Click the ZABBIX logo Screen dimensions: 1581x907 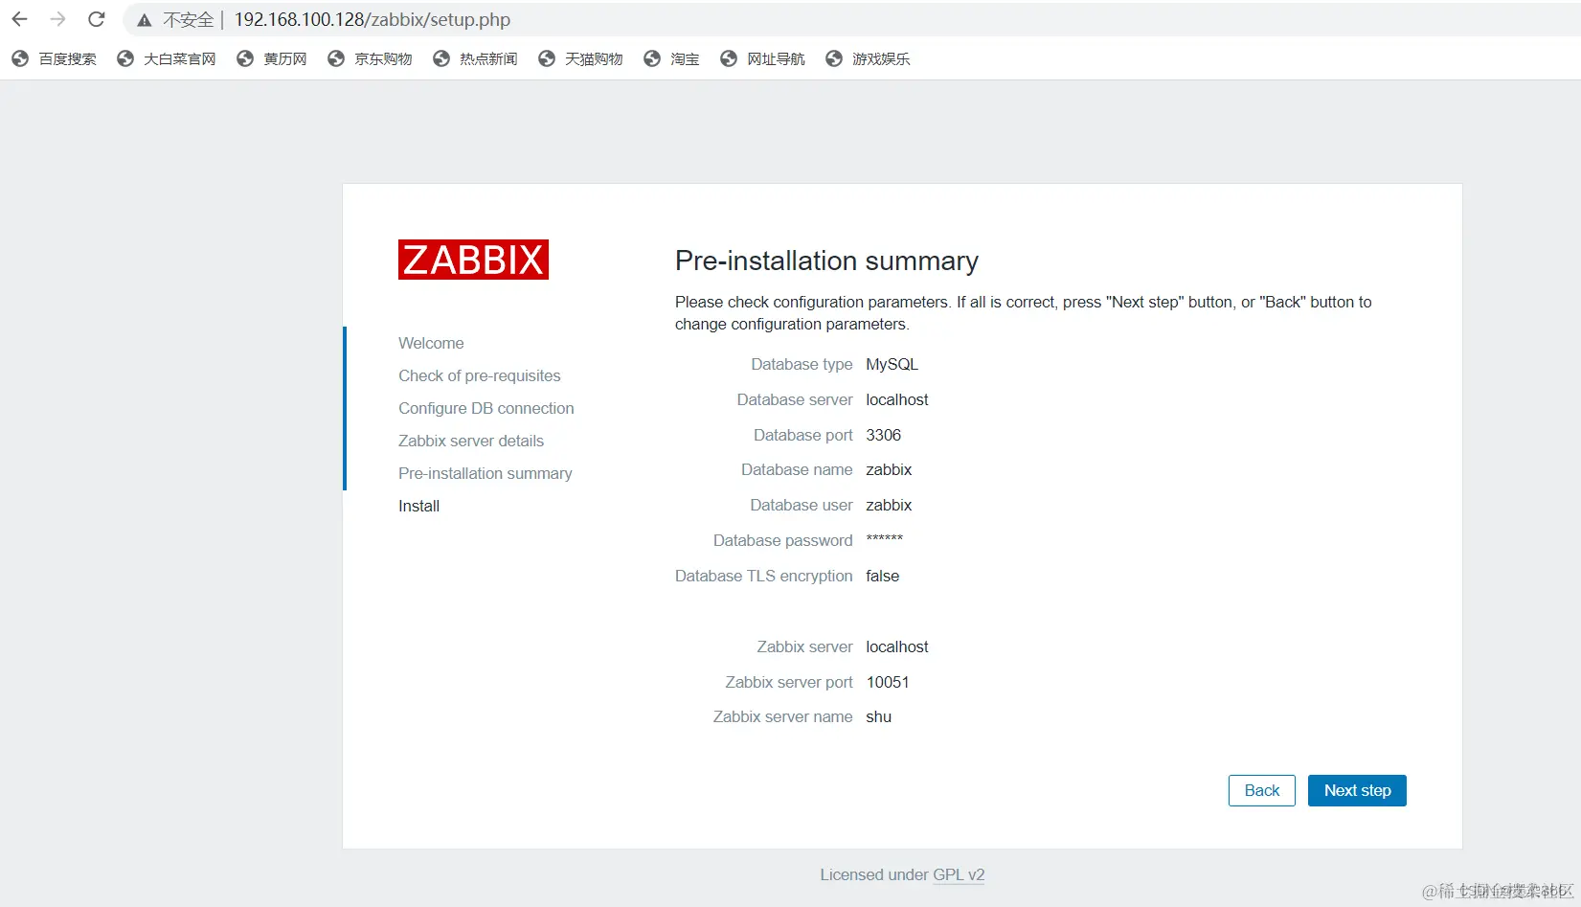(473, 260)
